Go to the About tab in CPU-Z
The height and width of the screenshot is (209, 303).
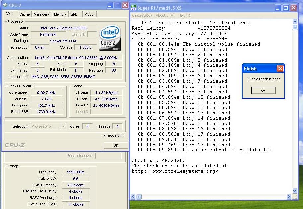tap(90, 14)
